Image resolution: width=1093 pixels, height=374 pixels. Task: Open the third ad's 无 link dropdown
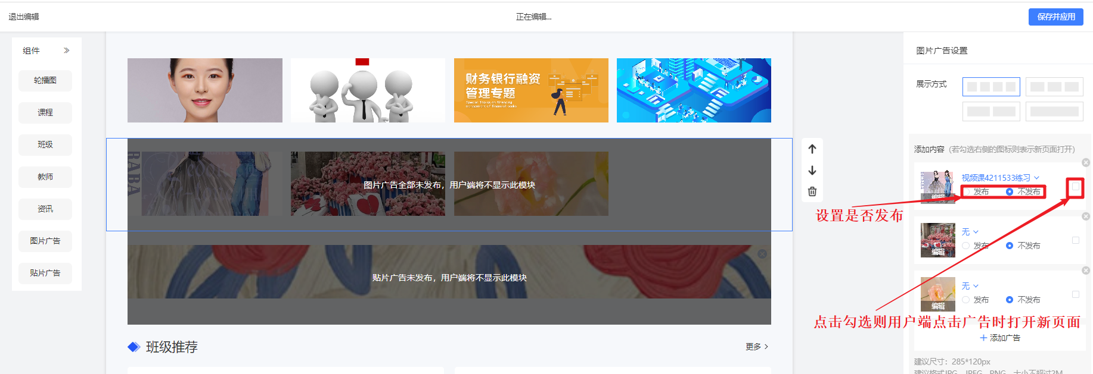pos(970,286)
